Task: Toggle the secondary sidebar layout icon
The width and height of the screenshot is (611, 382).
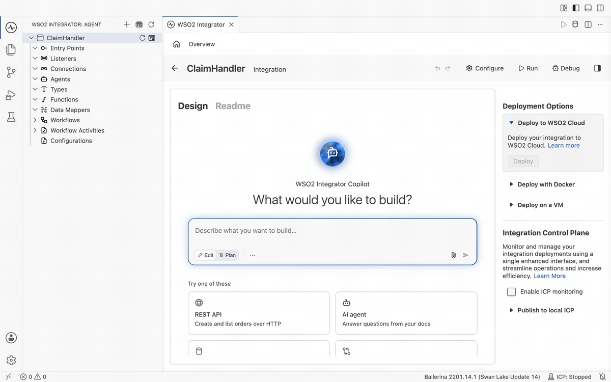Action: click(600, 8)
